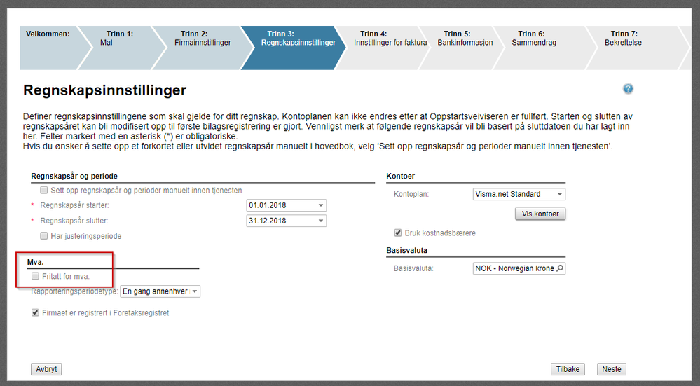Check Fritatt for mva. box
The height and width of the screenshot is (386, 700).
coord(35,276)
